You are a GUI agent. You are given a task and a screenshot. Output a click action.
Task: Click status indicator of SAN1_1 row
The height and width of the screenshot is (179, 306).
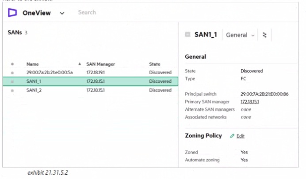point(12,82)
